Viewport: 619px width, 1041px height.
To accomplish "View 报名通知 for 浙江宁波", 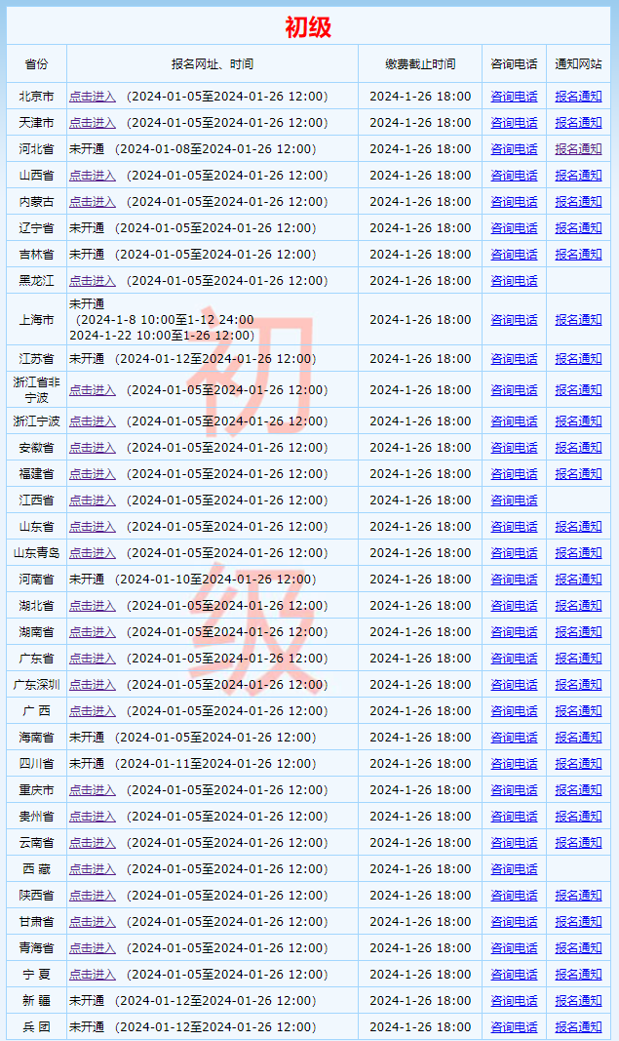I will [x=578, y=420].
